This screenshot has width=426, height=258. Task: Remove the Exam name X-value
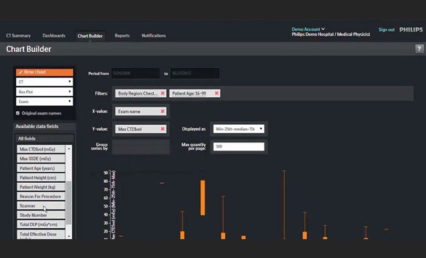click(x=162, y=111)
